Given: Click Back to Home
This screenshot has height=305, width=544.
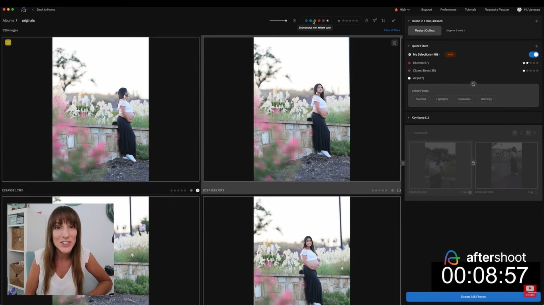Looking at the screenshot, I should tap(46, 10).
